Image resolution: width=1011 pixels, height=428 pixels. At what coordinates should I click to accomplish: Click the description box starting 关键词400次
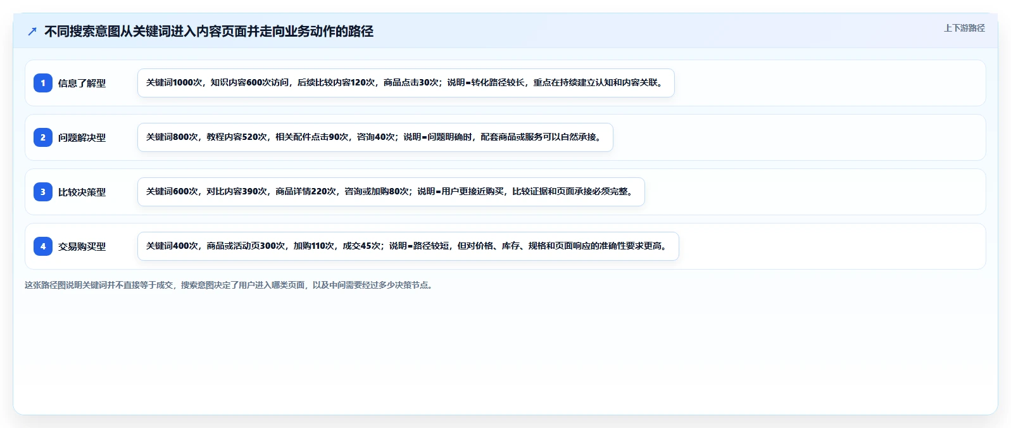(408, 246)
